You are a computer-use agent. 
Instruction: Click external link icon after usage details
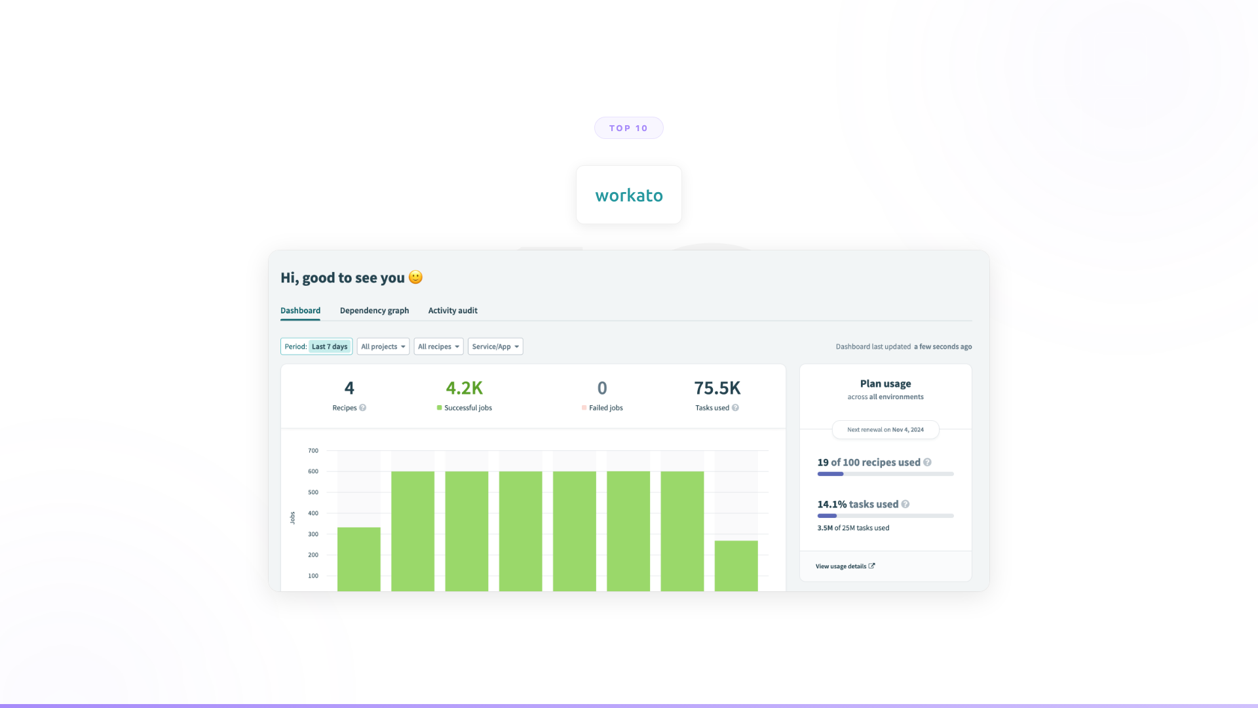pyautogui.click(x=871, y=566)
